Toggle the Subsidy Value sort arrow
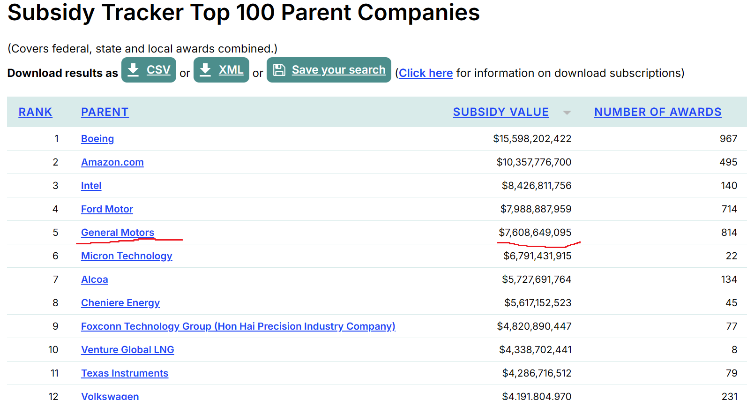747x400 pixels. [567, 113]
